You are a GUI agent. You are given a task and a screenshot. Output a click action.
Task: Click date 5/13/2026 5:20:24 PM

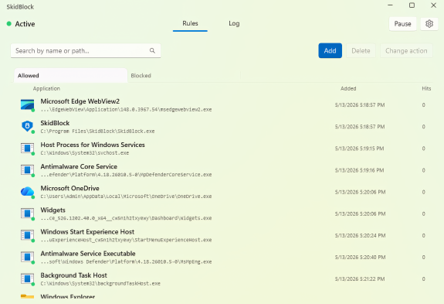(x=360, y=235)
